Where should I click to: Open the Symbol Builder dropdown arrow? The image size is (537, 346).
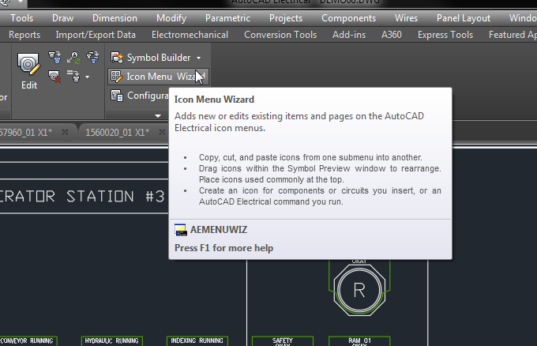[x=199, y=58]
